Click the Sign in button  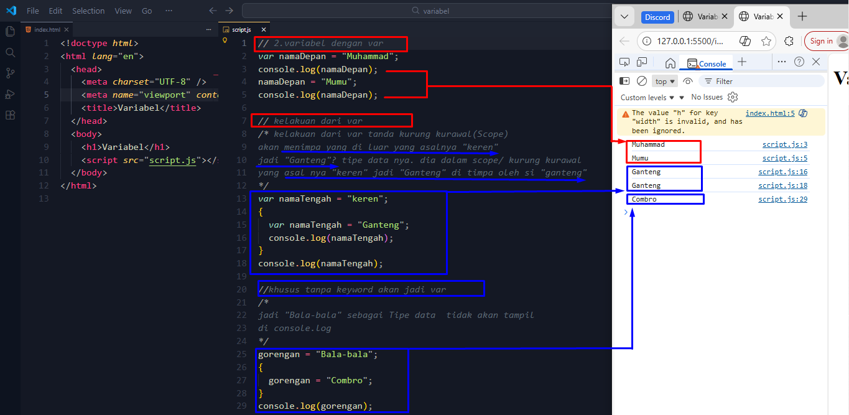tap(821, 41)
